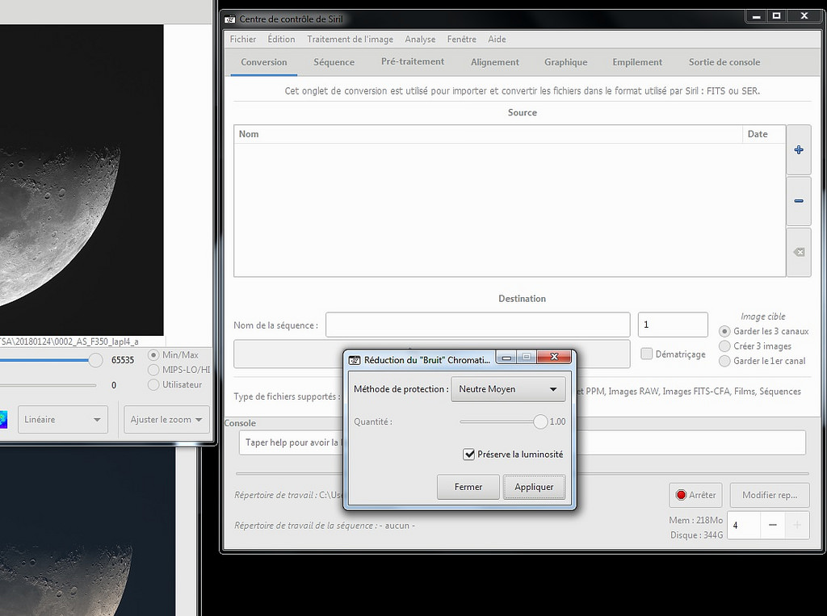Click the red Arrêter stop button
The height and width of the screenshot is (616, 827).
[x=695, y=495]
